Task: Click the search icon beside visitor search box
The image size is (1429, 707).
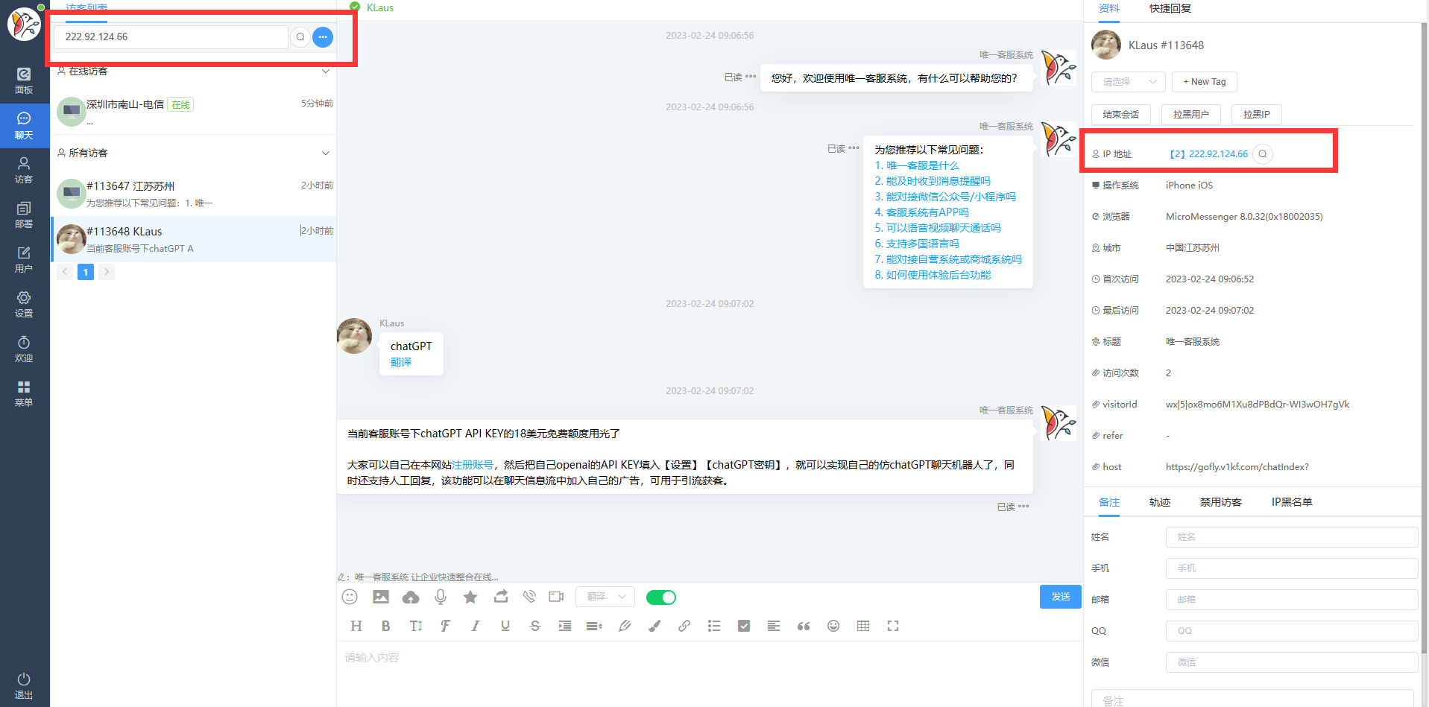Action: click(x=300, y=37)
